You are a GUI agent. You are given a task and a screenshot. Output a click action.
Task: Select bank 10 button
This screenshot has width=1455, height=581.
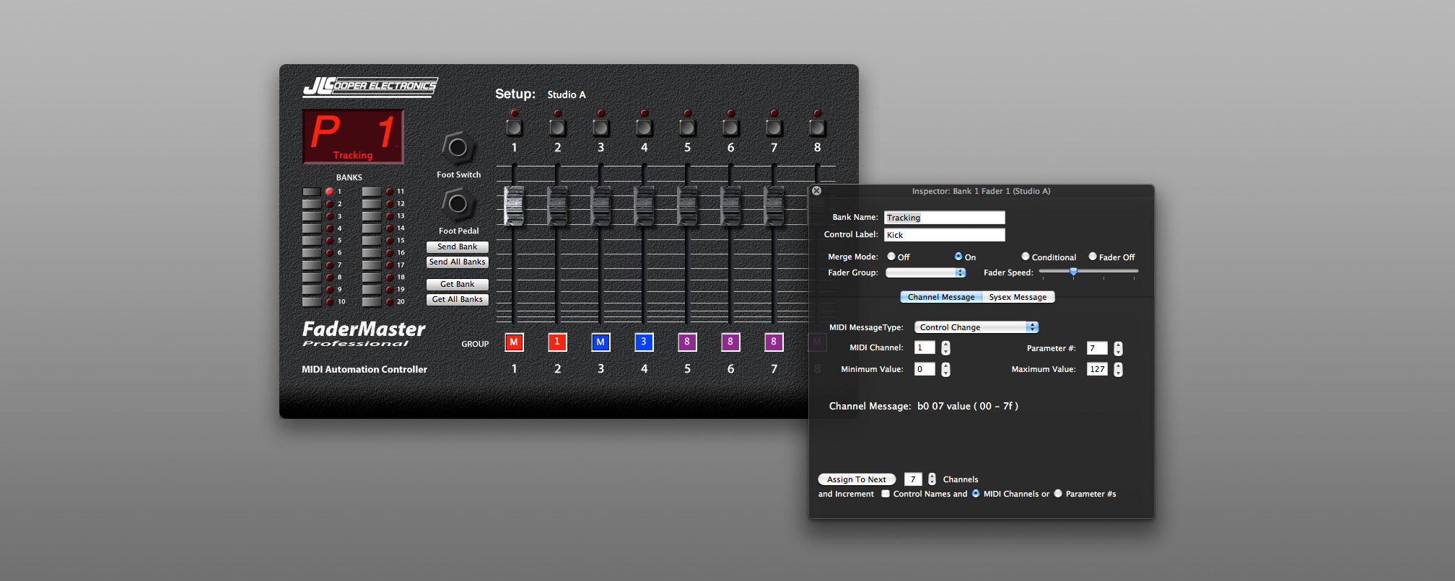click(x=312, y=302)
